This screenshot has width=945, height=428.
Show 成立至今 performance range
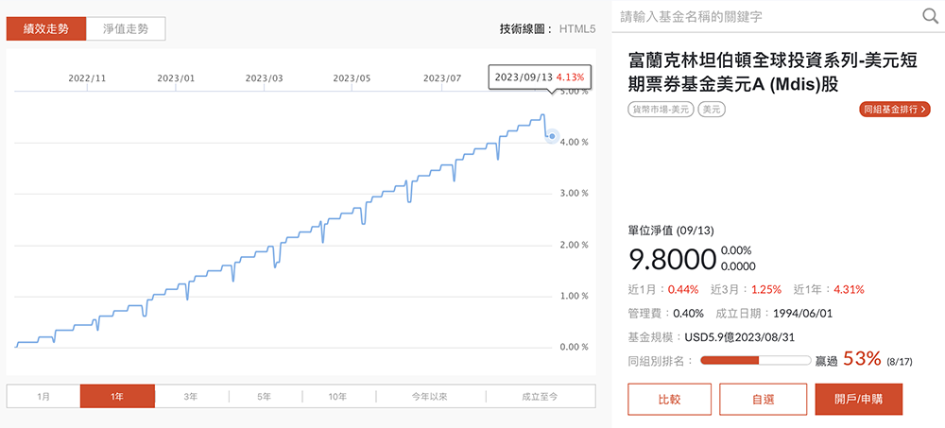pyautogui.click(x=540, y=396)
